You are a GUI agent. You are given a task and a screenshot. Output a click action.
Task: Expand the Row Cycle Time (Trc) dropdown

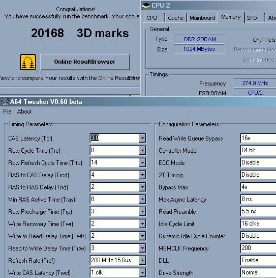[142, 150]
